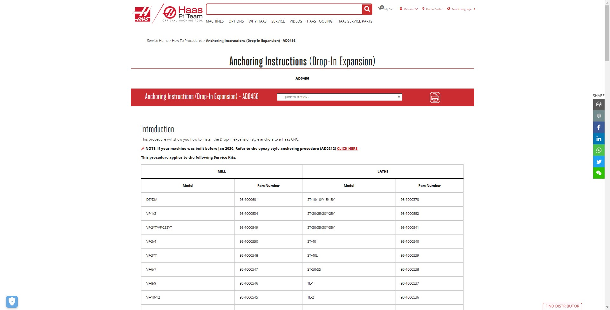Select part number 93-1000601 cell
This screenshot has height=310, width=610.
268,200
